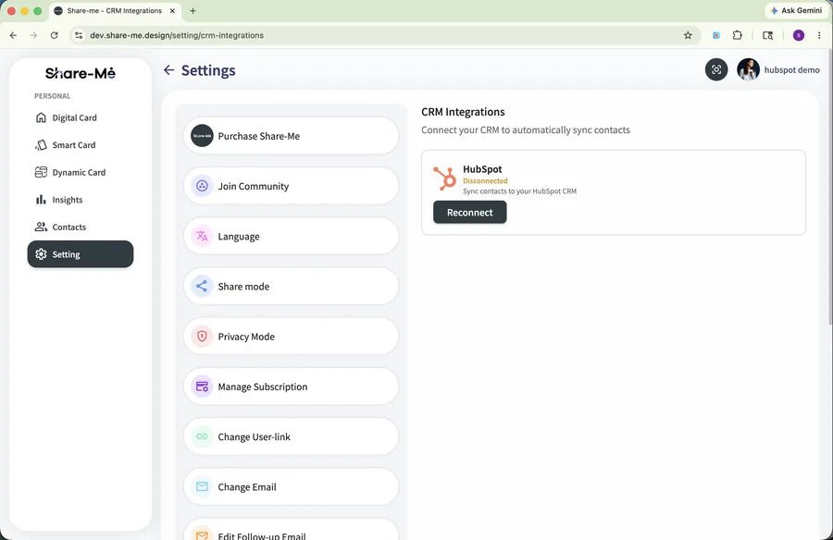Select Change User-link option

(x=292, y=437)
